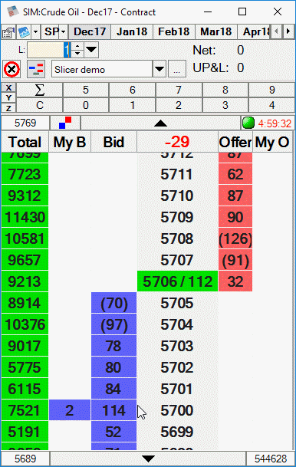This screenshot has width=296, height=467.
Task: Click lot keypad button 7
Action: click(179, 90)
